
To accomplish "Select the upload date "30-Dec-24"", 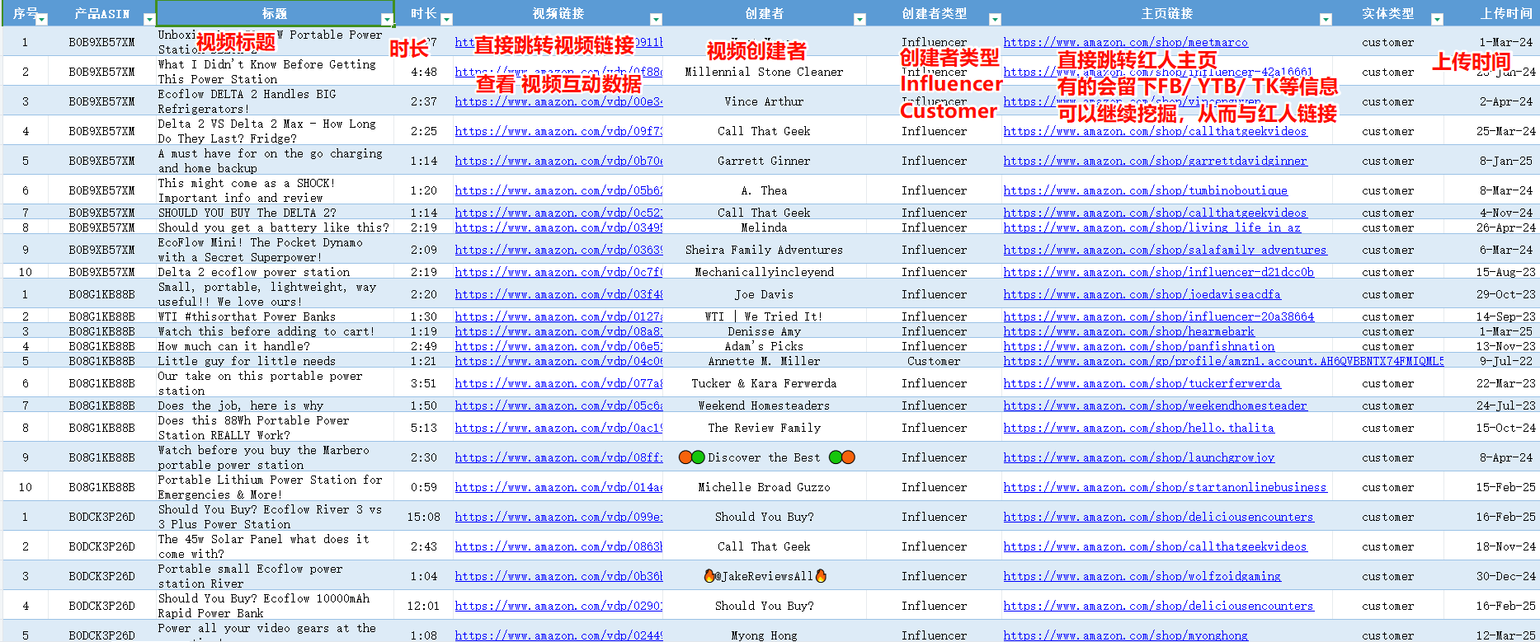I will click(x=1506, y=576).
